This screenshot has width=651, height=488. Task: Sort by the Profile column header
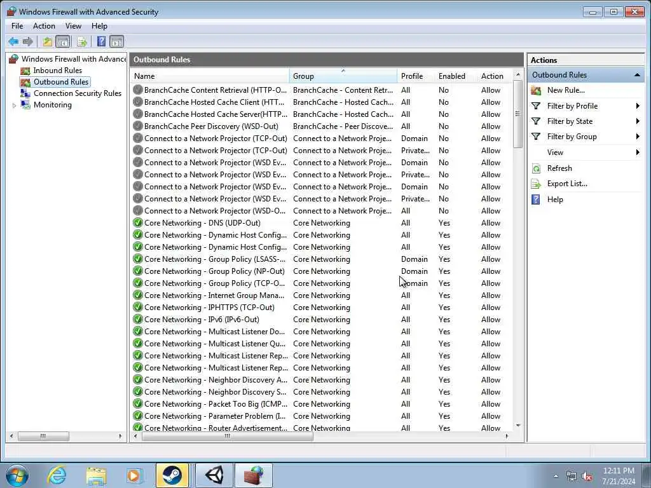[x=416, y=76]
